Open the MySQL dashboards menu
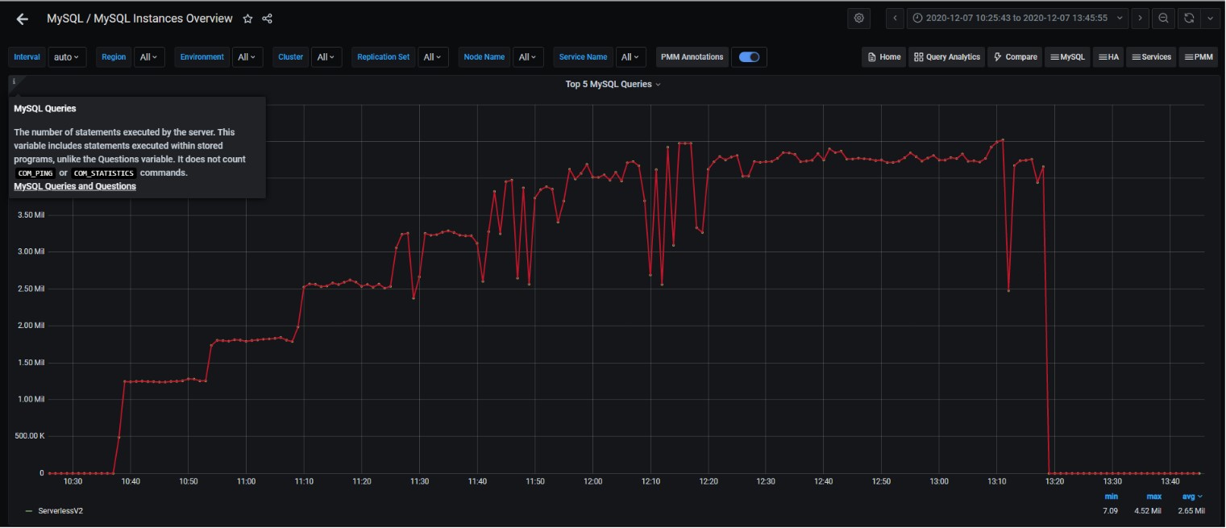Viewport: 1226px width, 528px height. point(1067,57)
